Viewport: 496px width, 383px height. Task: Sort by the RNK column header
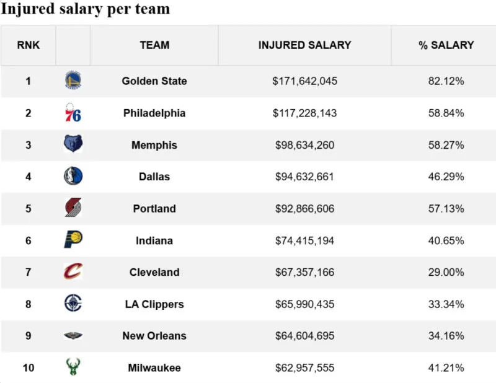(28, 45)
